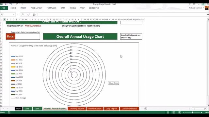Add a new sheet with plus icon
This screenshot has height=117, width=209.
[x=146, y=109]
